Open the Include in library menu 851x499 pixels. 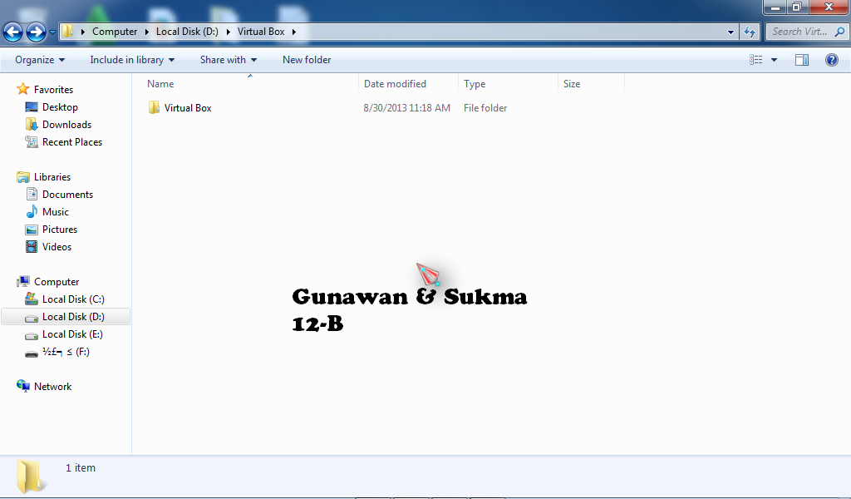(130, 59)
